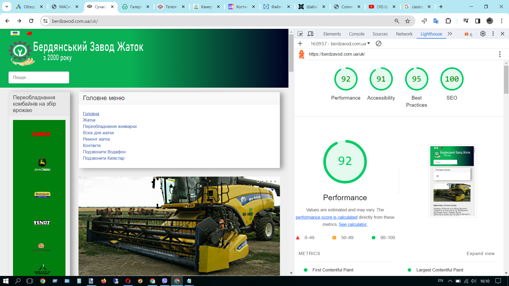
Task: Open the Sources tab
Action: pos(380,34)
